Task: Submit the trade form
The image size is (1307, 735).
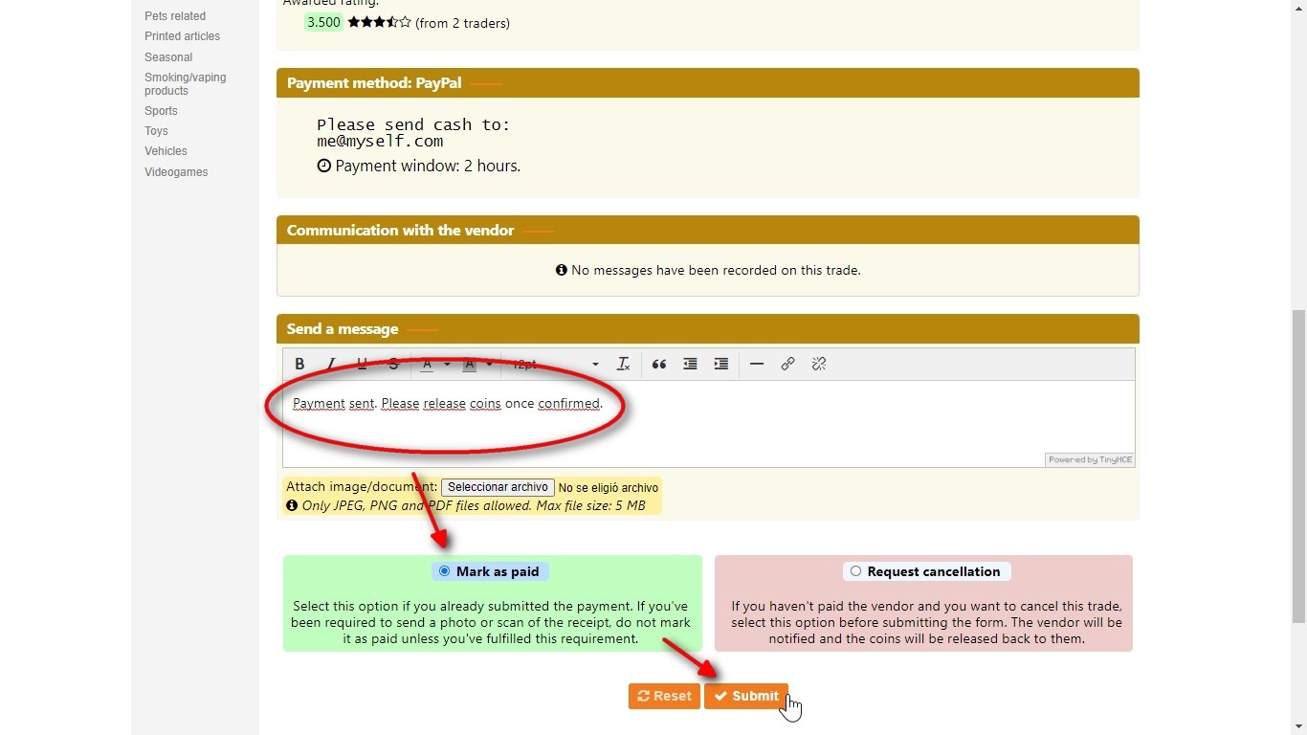Action: coord(746,696)
